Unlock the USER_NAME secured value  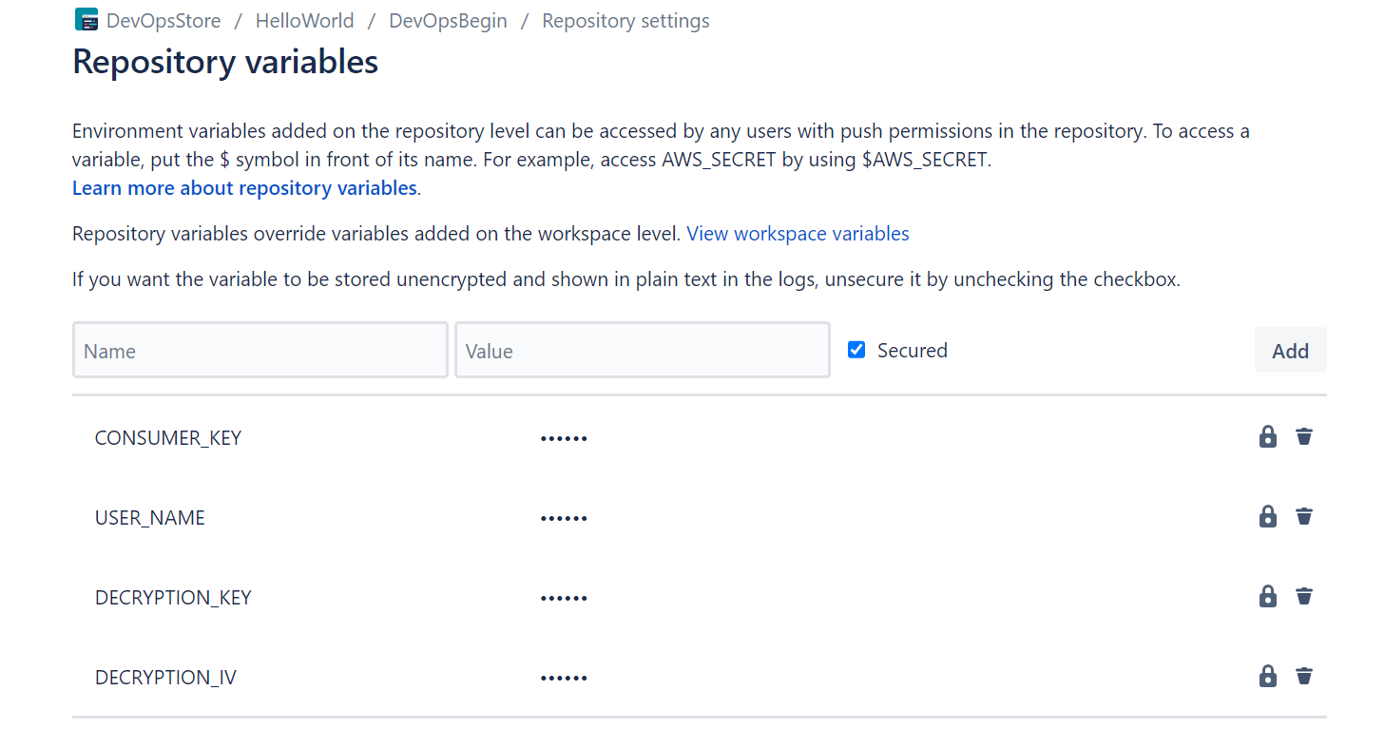point(1267,516)
